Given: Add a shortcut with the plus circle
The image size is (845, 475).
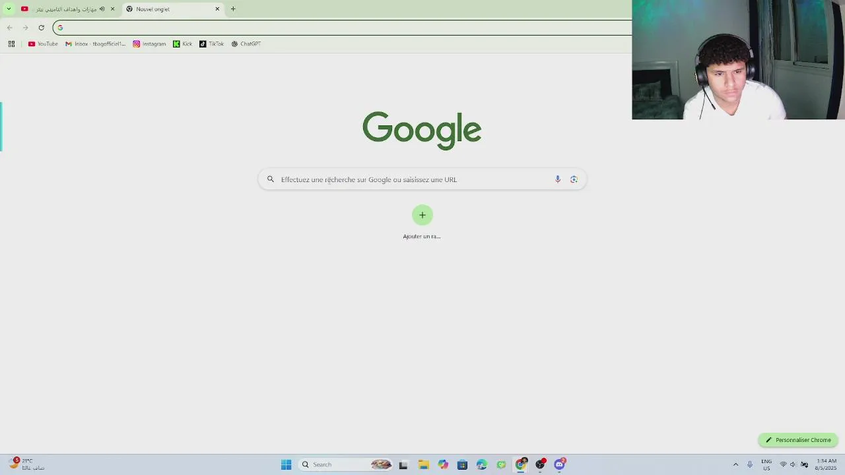Looking at the screenshot, I should pyautogui.click(x=422, y=215).
